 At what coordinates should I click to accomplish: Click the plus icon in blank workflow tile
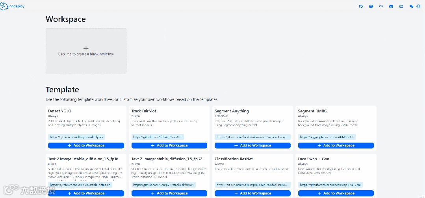[86, 48]
